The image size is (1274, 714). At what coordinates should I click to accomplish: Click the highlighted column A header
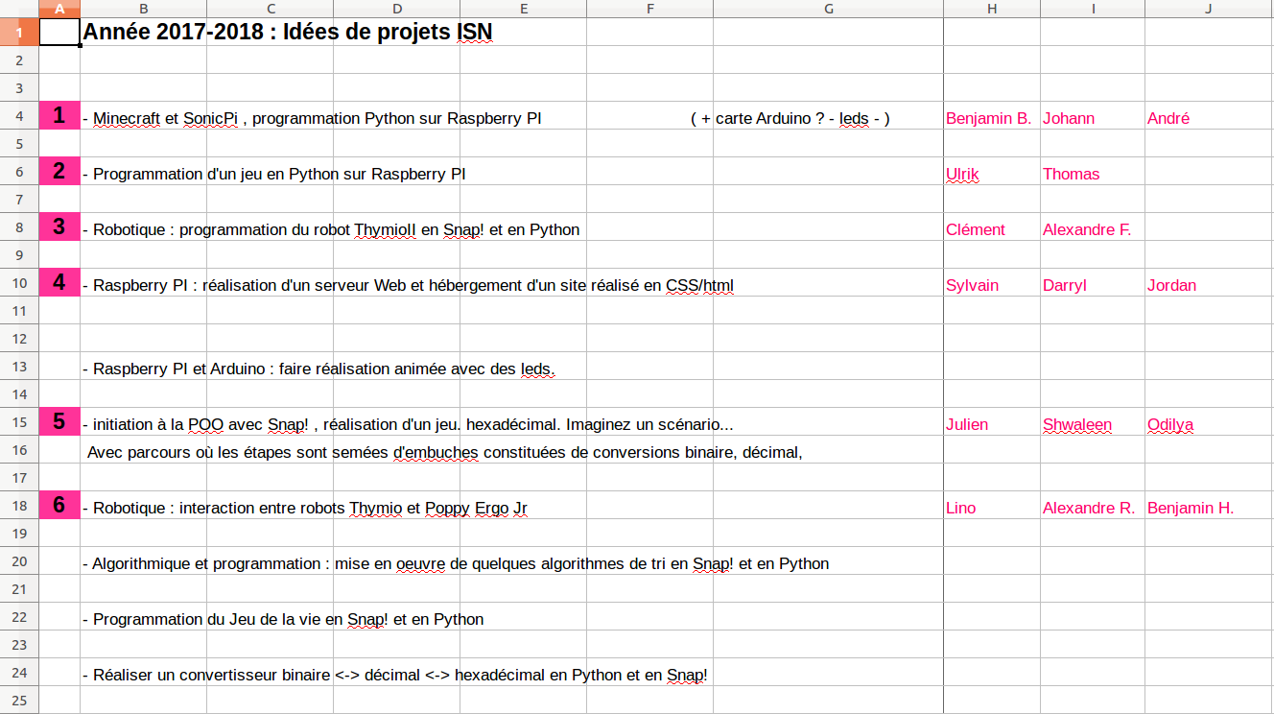[x=59, y=9]
